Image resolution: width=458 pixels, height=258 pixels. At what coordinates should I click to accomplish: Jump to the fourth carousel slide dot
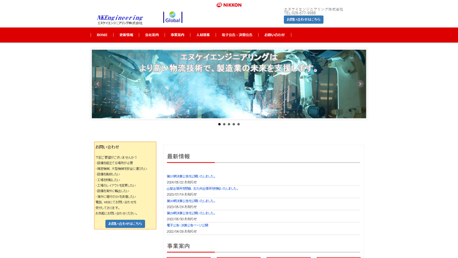pos(234,124)
